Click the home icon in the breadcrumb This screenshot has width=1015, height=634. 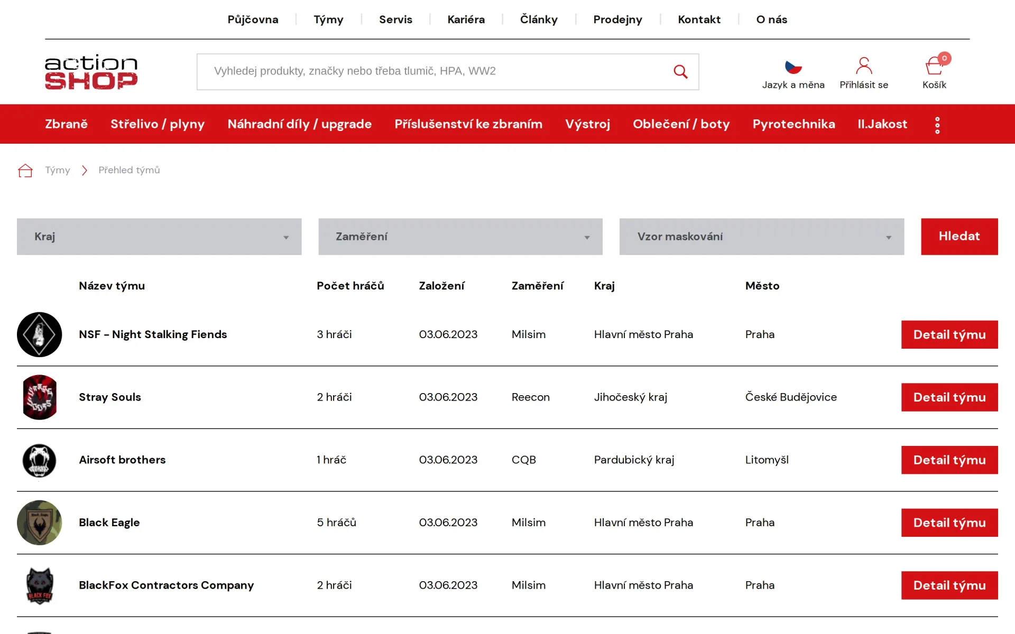pos(25,170)
